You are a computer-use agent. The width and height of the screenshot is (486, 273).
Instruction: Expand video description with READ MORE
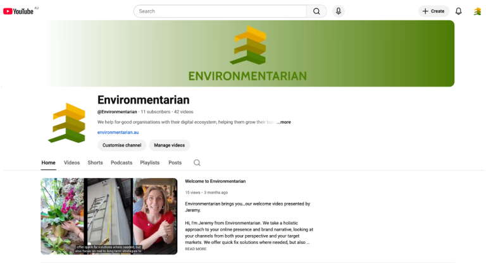click(196, 249)
